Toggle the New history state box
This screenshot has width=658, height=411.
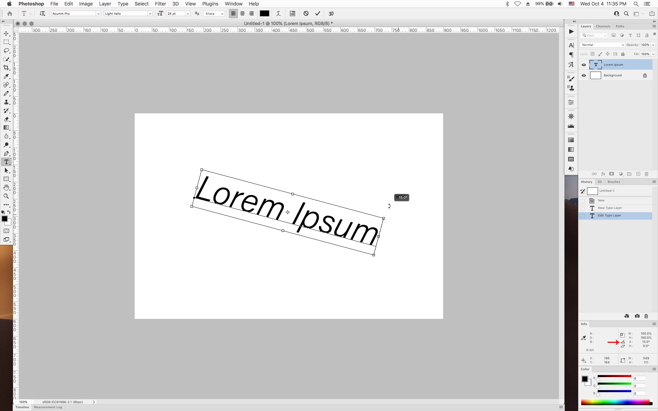coord(583,201)
